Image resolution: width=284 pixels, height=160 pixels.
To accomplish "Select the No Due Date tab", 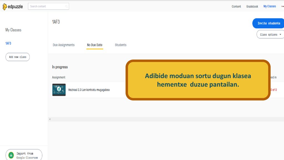I will click(x=95, y=45).
